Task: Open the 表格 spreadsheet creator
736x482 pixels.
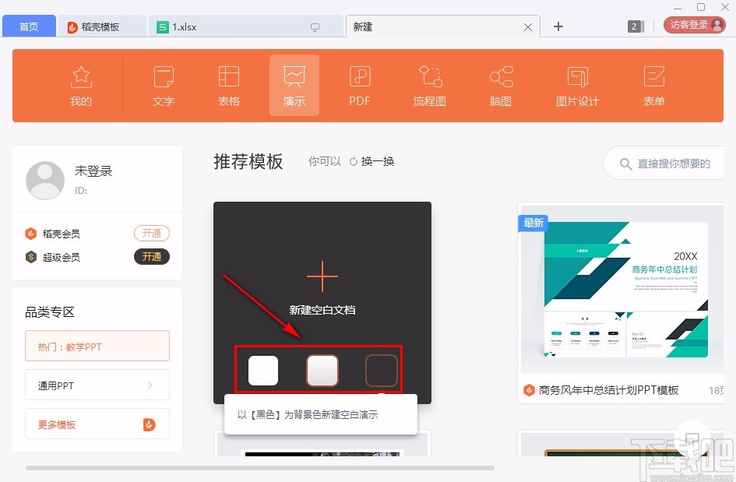Action: pyautogui.click(x=229, y=84)
